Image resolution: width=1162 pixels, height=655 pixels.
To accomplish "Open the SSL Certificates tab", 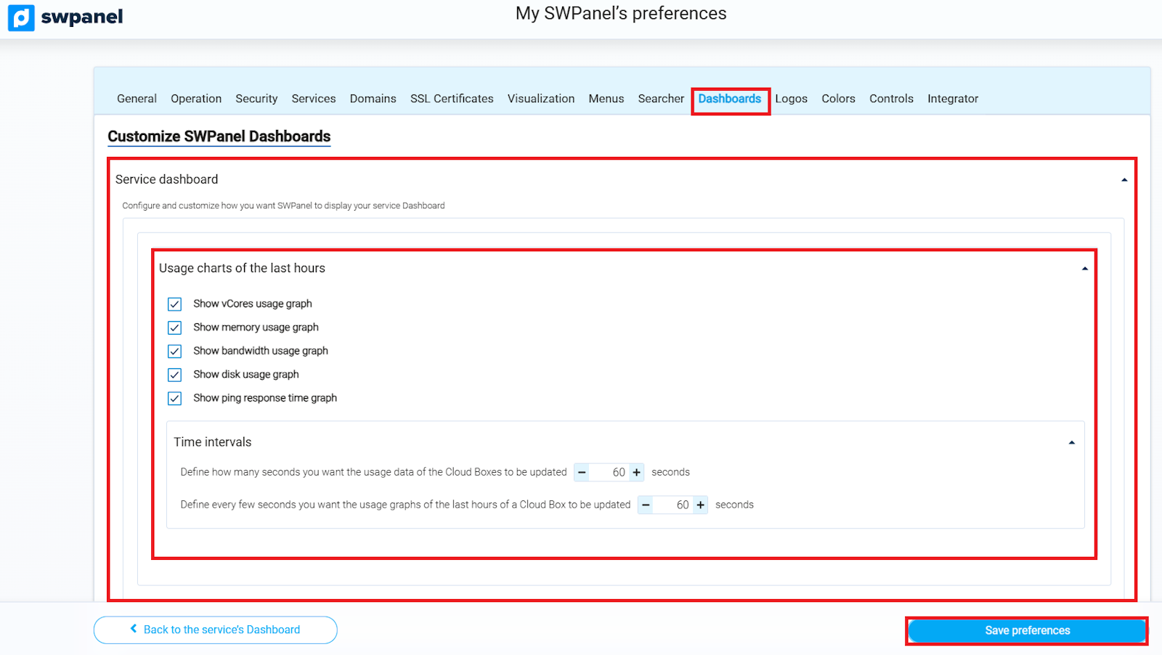I will (x=452, y=99).
